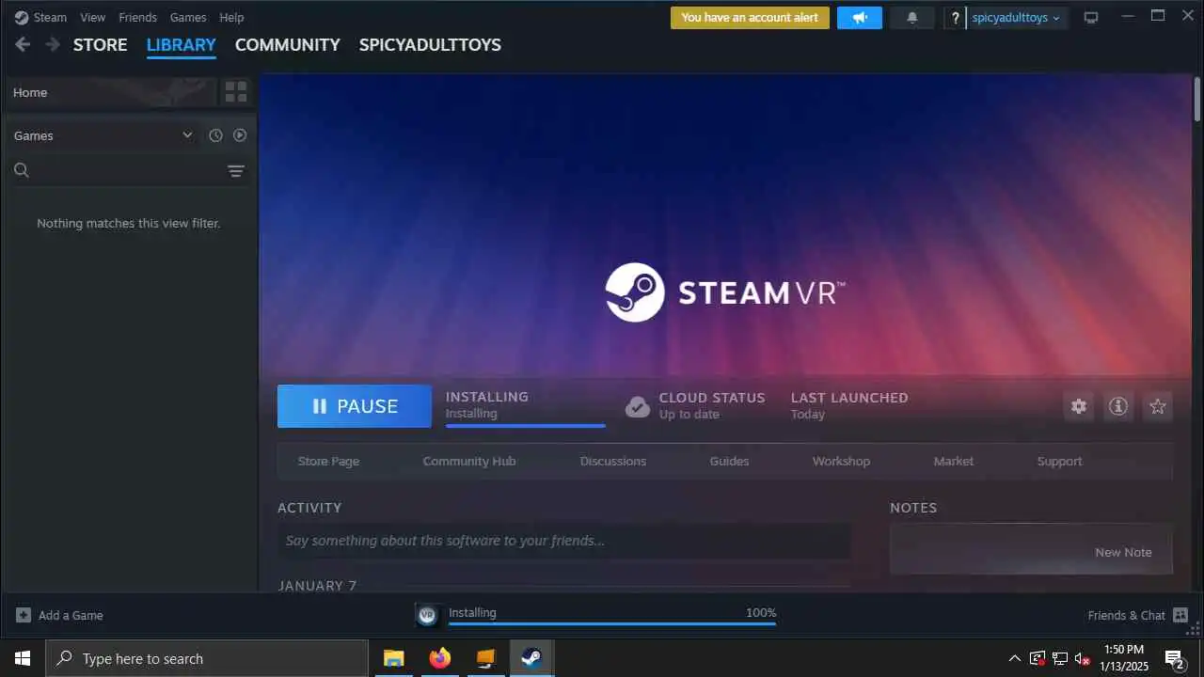Screen dimensions: 1204x677
Task: View the account alert notice
Action: [x=750, y=17]
